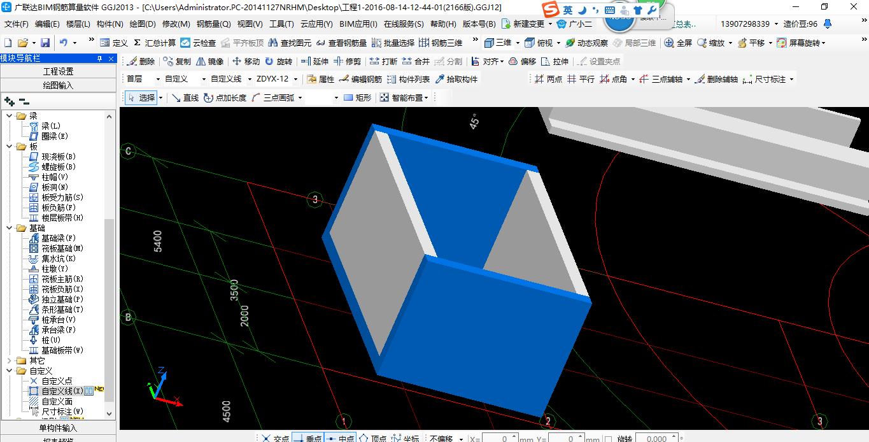Screen dimensions: 869x442
Task: Click the undo arrow icon
Action: (64, 43)
